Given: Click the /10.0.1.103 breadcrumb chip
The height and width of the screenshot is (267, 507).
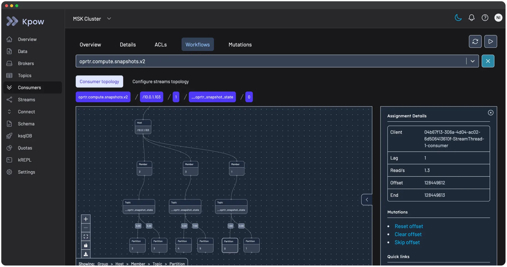Looking at the screenshot, I should (151, 97).
